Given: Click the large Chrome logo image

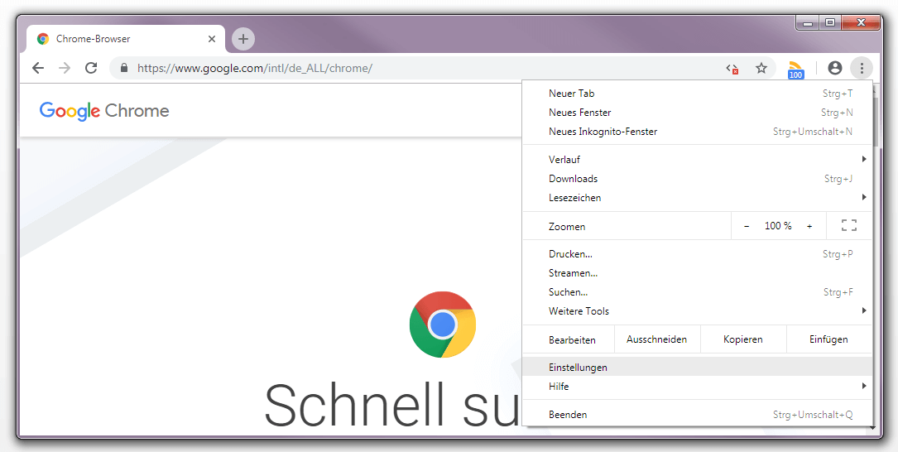Looking at the screenshot, I should [443, 325].
